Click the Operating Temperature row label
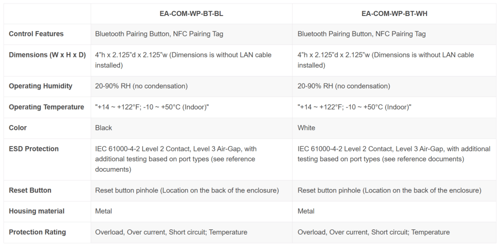This screenshot has height=246, width=500. coord(46,107)
